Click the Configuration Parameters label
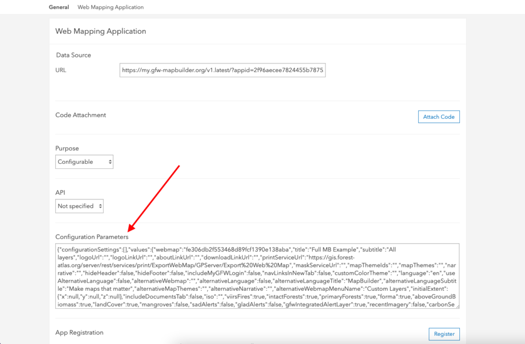This screenshot has height=344, width=525. [92, 236]
